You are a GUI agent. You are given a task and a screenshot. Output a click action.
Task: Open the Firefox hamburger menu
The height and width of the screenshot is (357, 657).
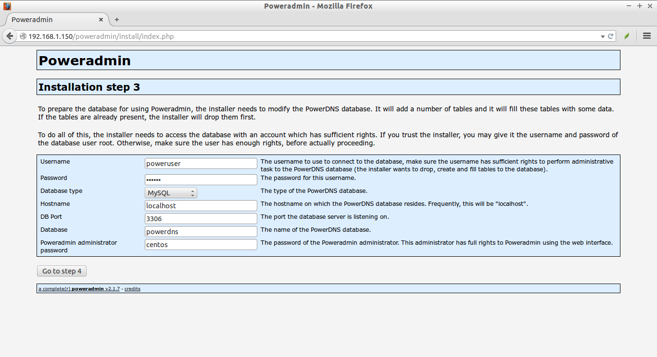coord(647,36)
